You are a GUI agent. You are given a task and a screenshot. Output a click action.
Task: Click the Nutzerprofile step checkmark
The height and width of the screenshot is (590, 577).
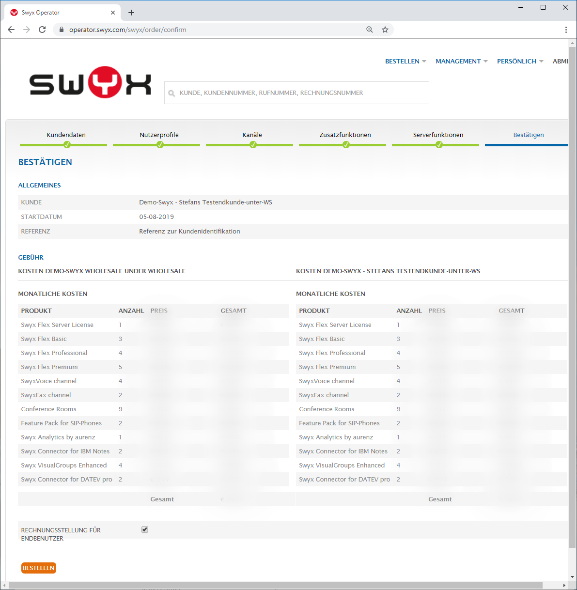160,144
